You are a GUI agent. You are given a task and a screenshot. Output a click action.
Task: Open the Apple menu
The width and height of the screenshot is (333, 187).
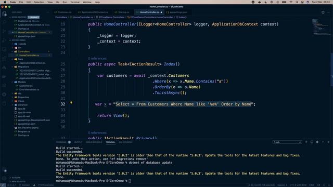pyautogui.click(x=5, y=2)
